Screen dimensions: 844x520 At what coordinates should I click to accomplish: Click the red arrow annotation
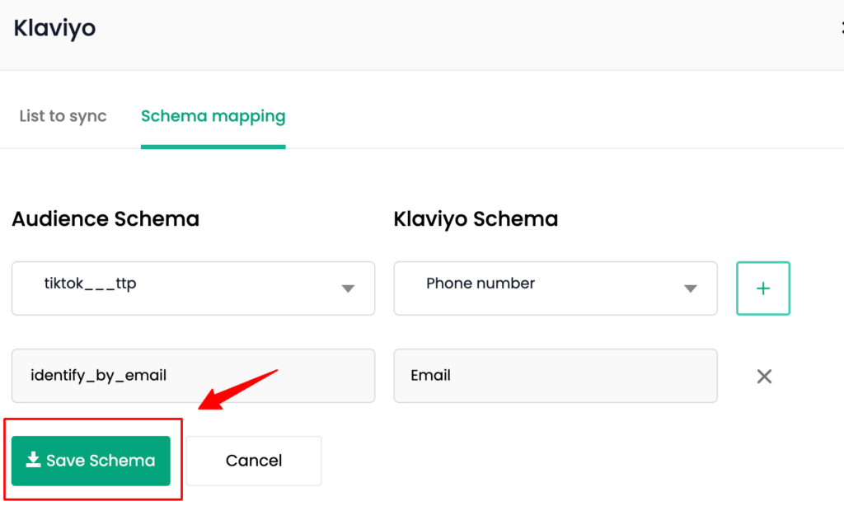click(237, 390)
